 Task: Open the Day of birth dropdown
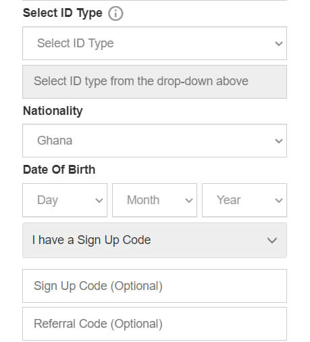[x=65, y=200]
